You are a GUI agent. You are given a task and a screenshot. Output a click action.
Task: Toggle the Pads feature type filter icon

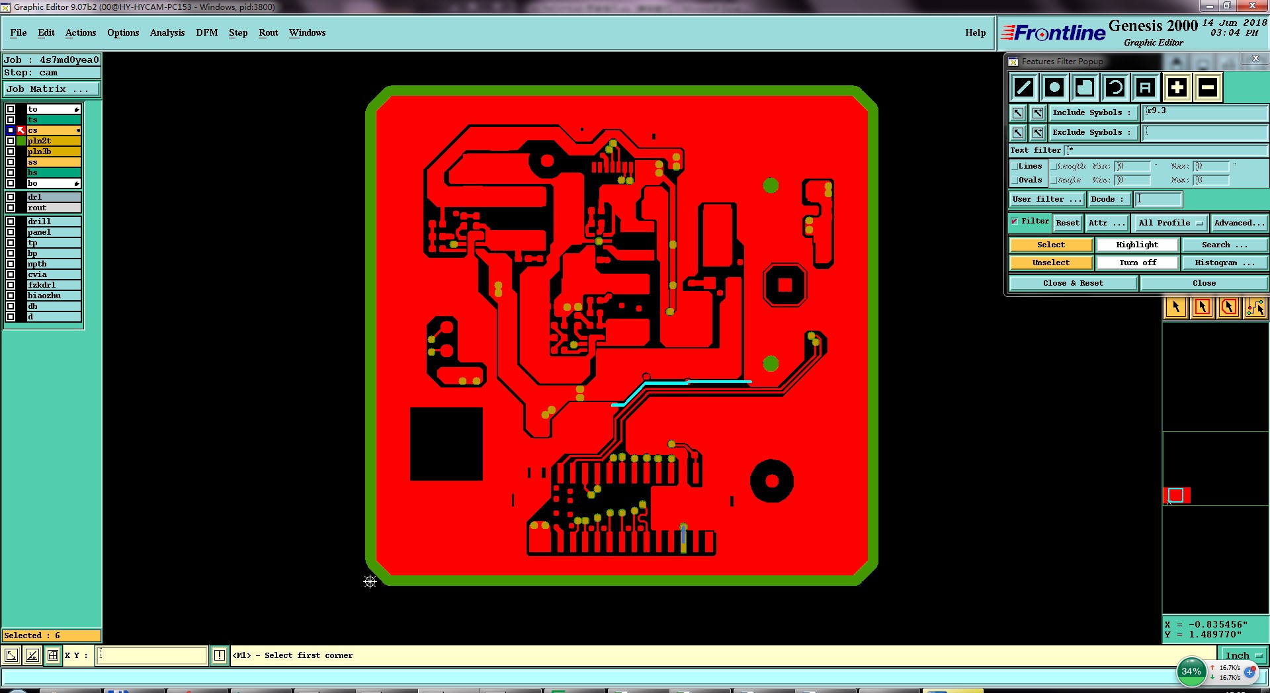(x=1054, y=87)
